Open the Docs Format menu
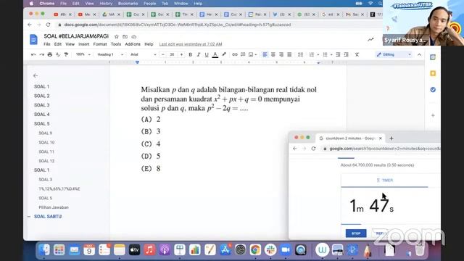Screen dimensions: 464x261 click(100, 44)
